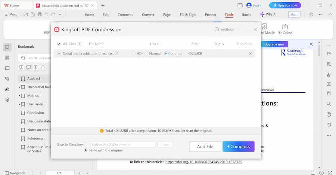The image size is (336, 175).
Task: Click the help question mark icon
Action: click(329, 114)
